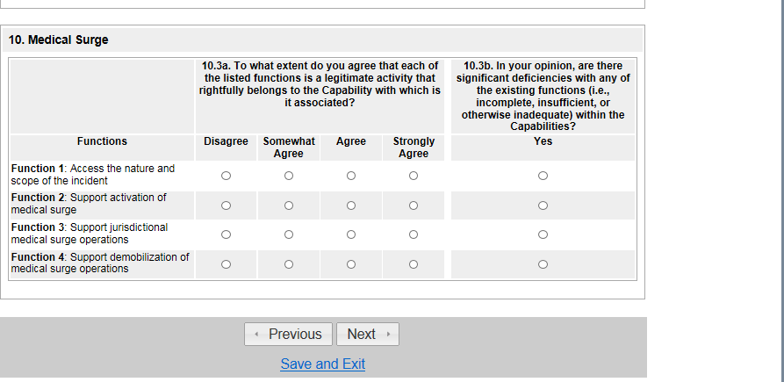Pick Agree for Function 3
Screen dimensions: 784x382
tap(351, 234)
